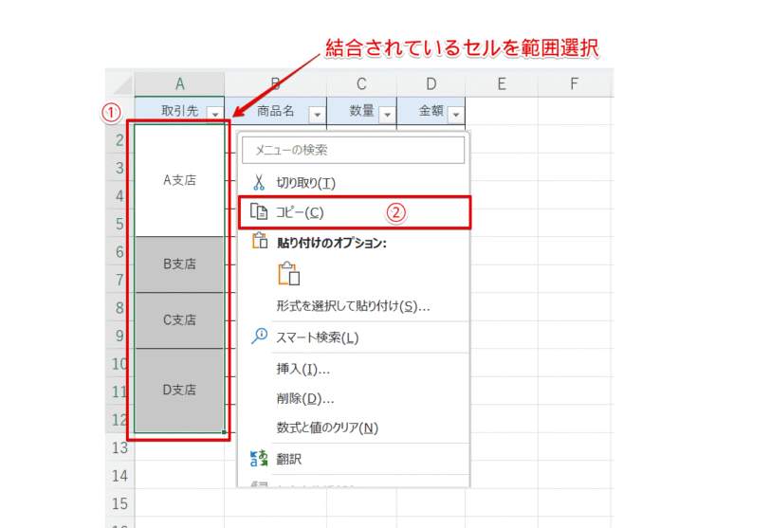This screenshot has height=528, width=770.
Task: Click the scissors icon for Cut
Action: pyautogui.click(x=259, y=183)
